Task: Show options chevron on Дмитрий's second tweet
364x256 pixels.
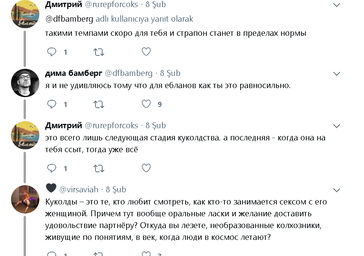Action: pyautogui.click(x=336, y=126)
